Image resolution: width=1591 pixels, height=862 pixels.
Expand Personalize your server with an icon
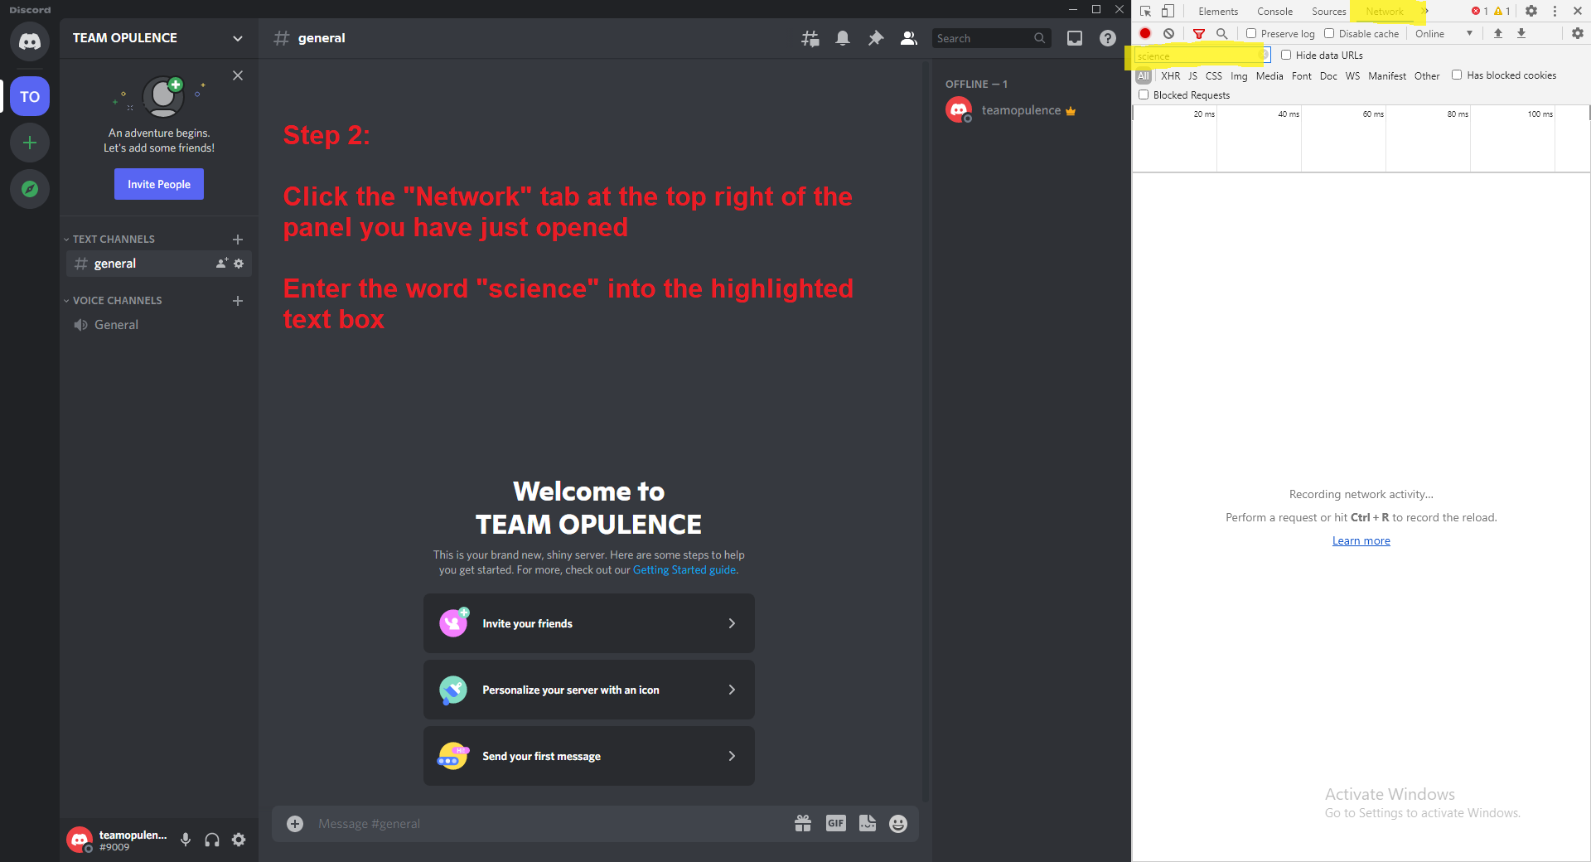[589, 690]
